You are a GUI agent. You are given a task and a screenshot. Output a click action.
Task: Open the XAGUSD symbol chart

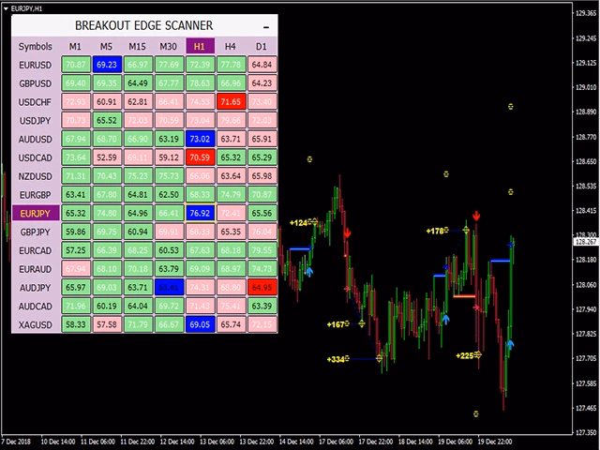[36, 324]
